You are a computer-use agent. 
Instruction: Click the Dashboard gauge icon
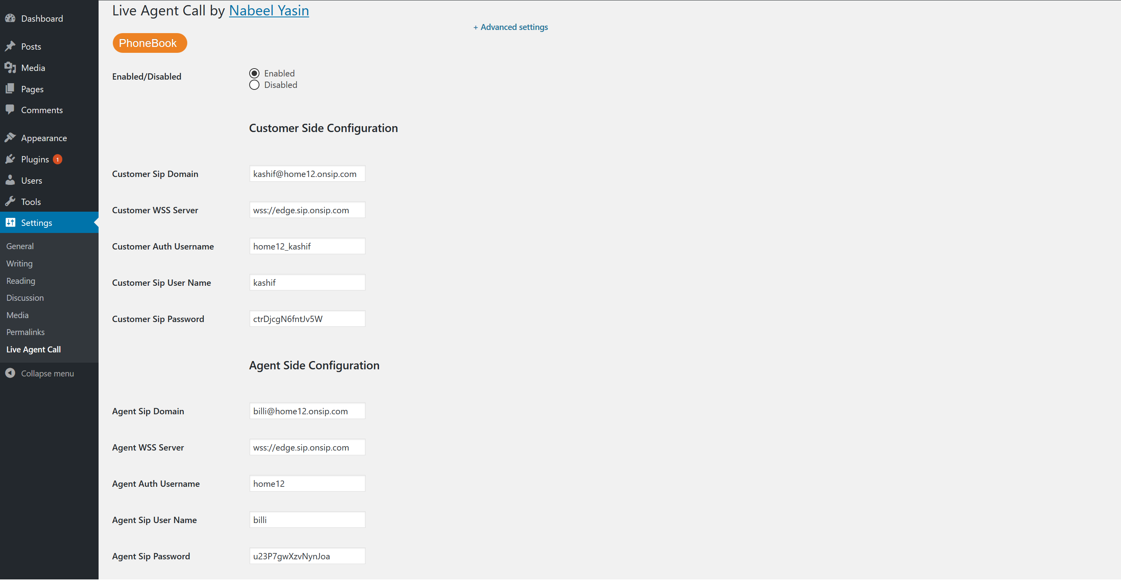[10, 18]
